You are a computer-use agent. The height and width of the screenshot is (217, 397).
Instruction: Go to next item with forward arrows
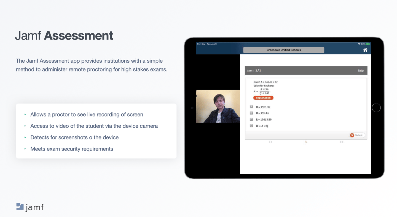pyautogui.click(x=342, y=142)
